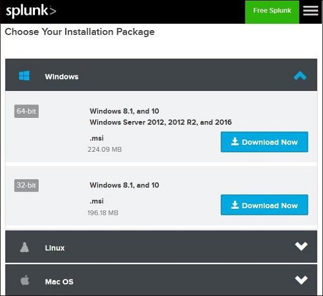This screenshot has height=296, width=323.
Task: Click the 32-bit badge
Action: click(26, 186)
